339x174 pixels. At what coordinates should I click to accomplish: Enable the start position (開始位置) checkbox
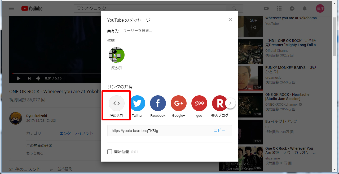coord(110,152)
